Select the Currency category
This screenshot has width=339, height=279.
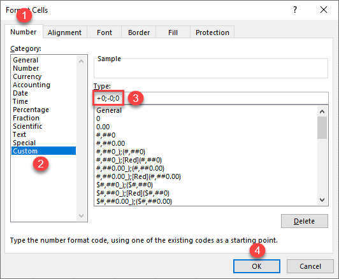coord(27,76)
